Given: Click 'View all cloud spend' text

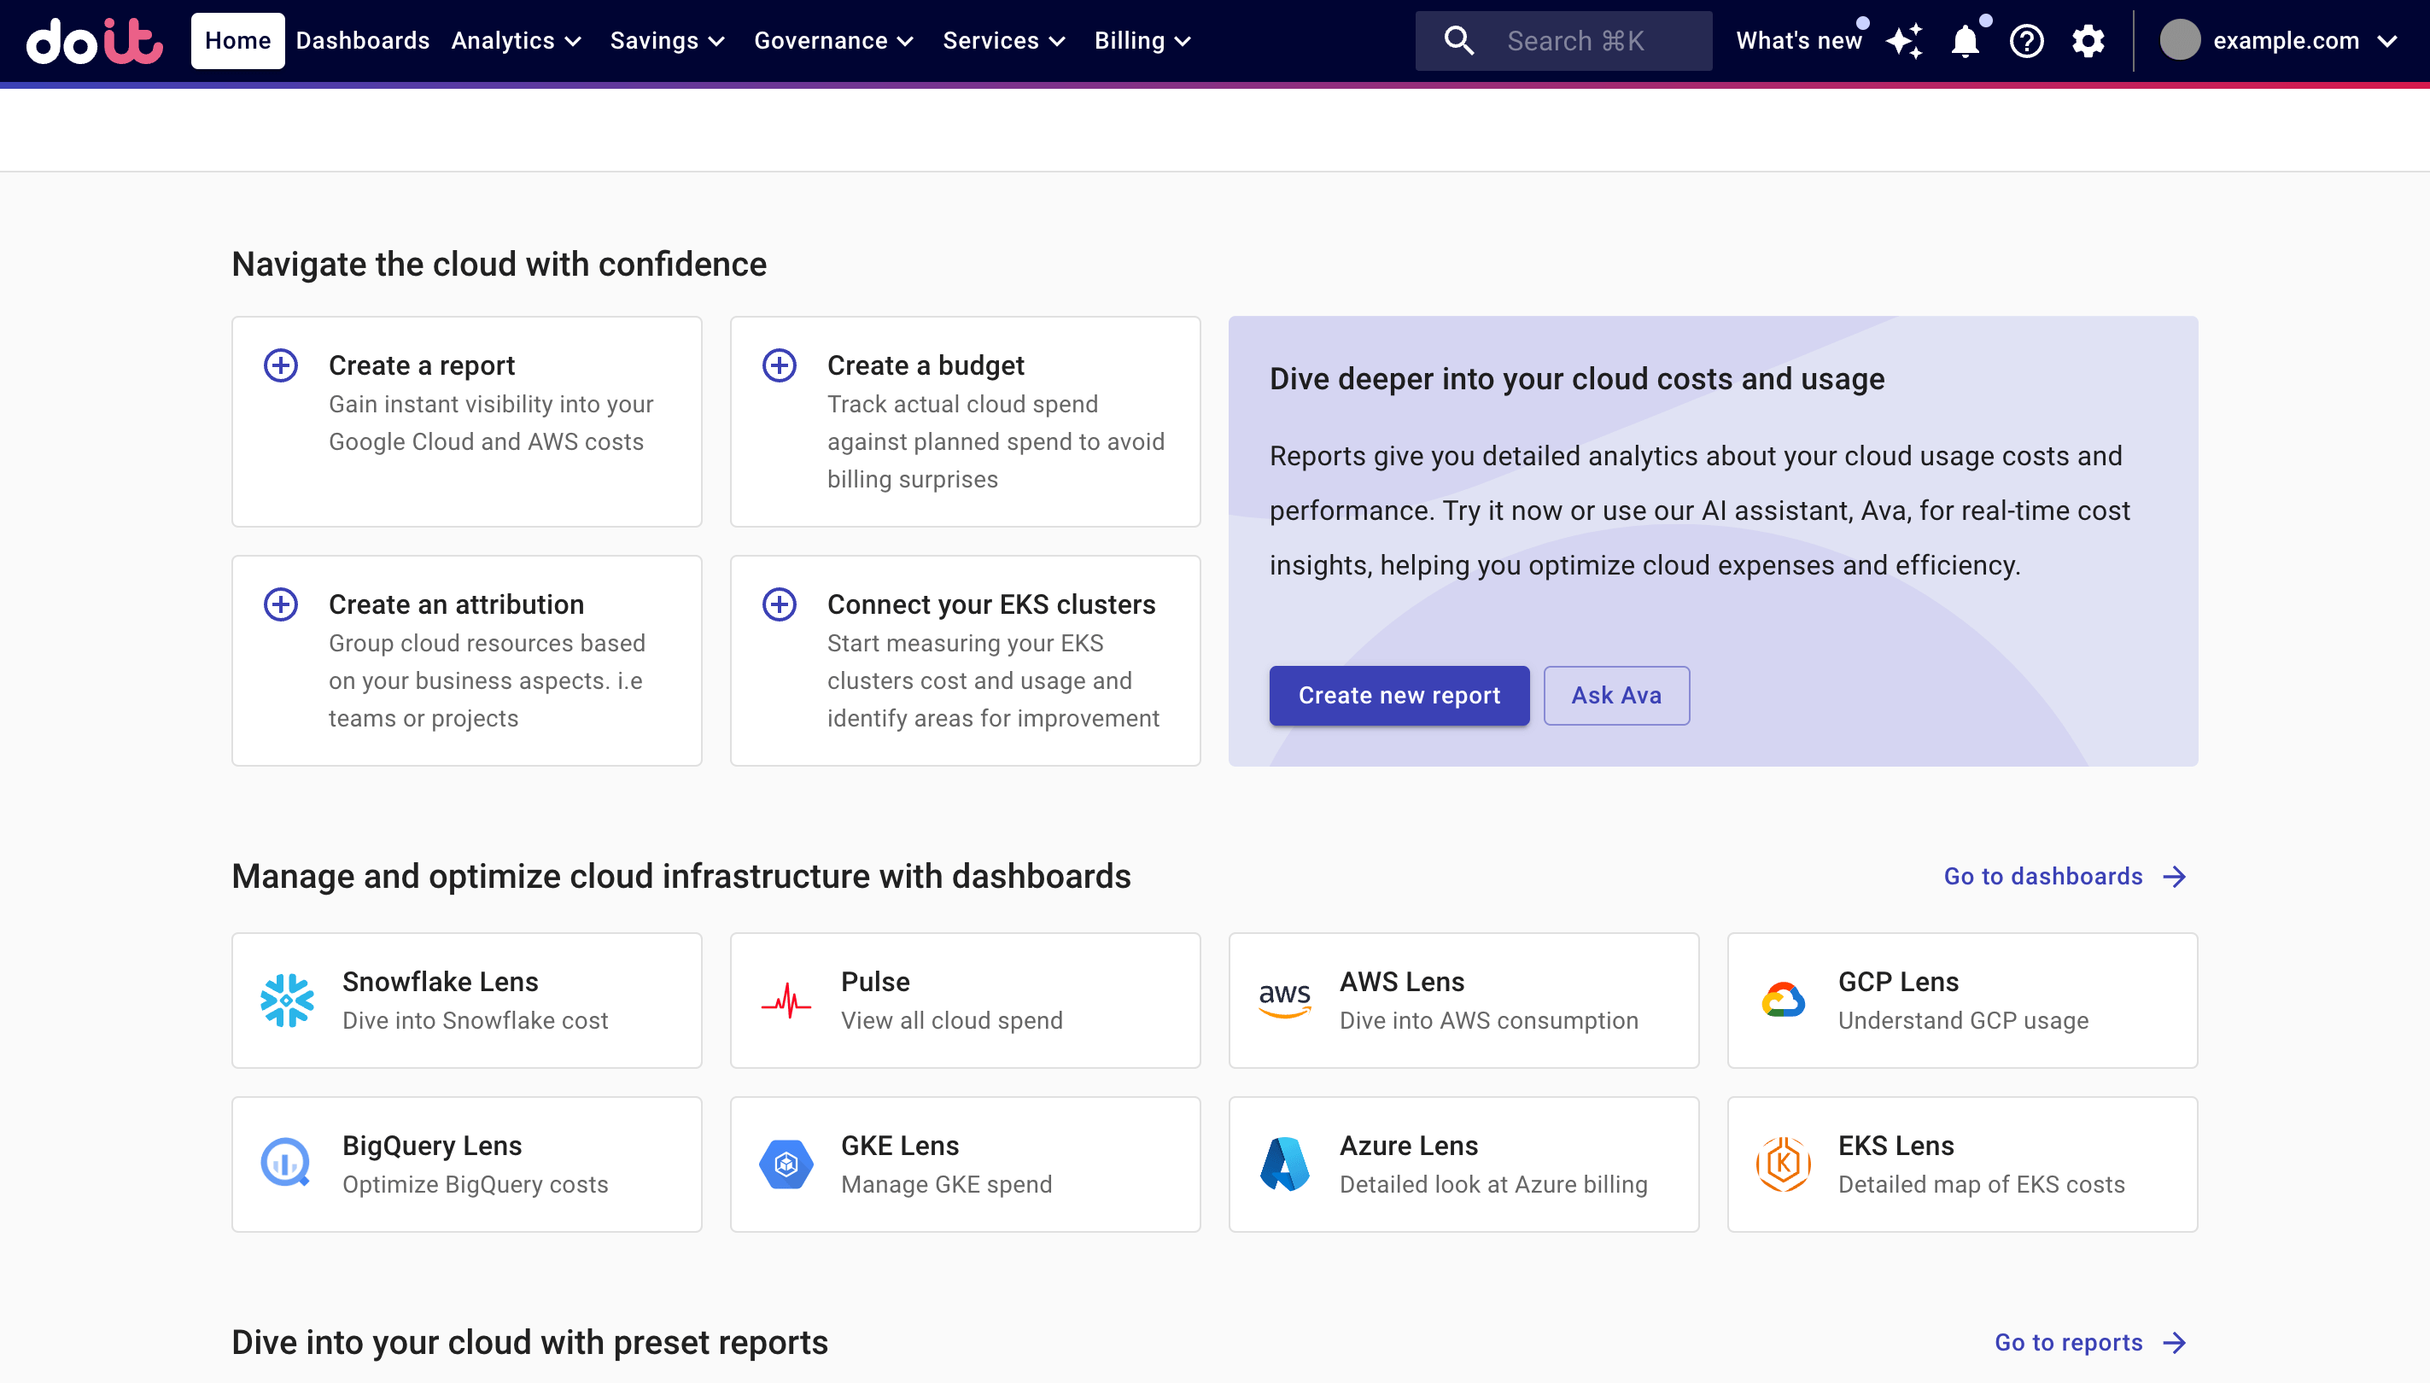Looking at the screenshot, I should pos(952,1020).
